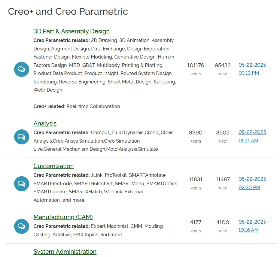Image resolution: width=280 pixels, height=257 pixels.
Task: Click the 3D Part & Assembly Design chat icon
Action: click(x=22, y=69)
